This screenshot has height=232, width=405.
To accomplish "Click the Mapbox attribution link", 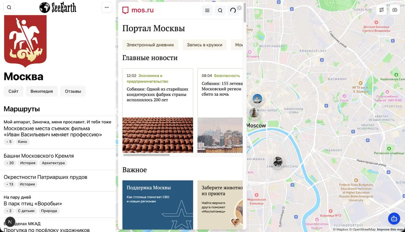I will point(340,229).
